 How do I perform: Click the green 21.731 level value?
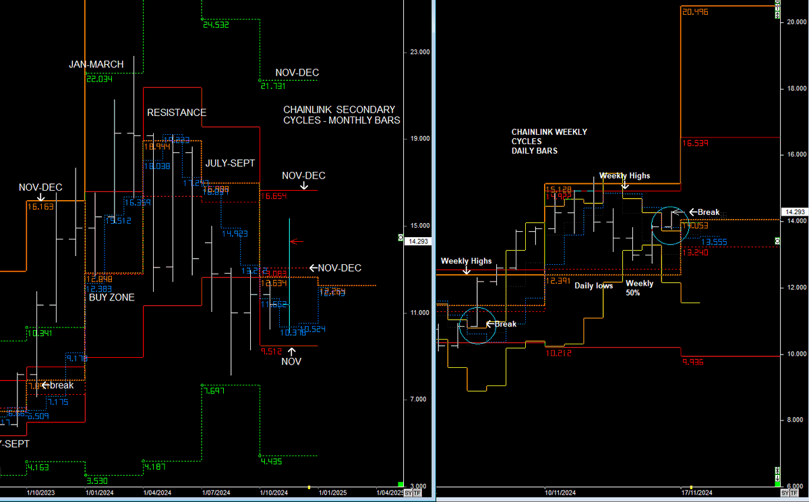[x=273, y=86]
